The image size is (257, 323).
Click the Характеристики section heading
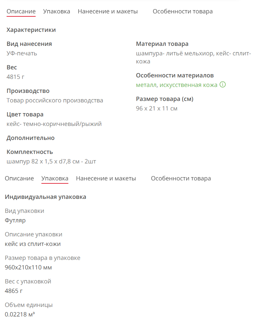point(31,30)
